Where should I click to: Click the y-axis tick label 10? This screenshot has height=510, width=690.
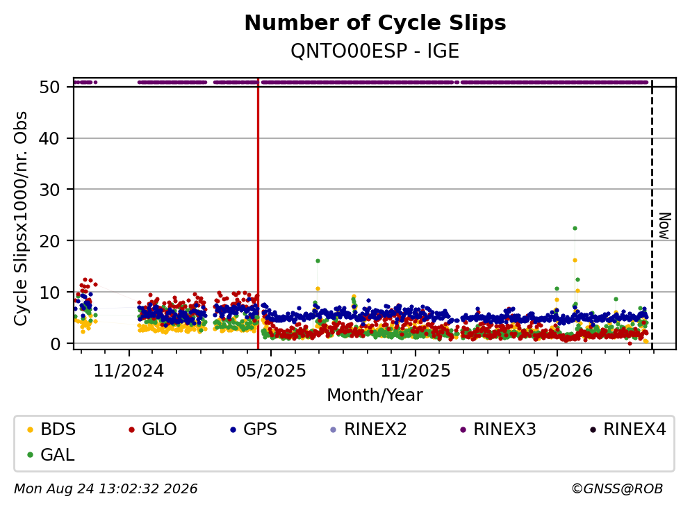pyautogui.click(x=49, y=293)
